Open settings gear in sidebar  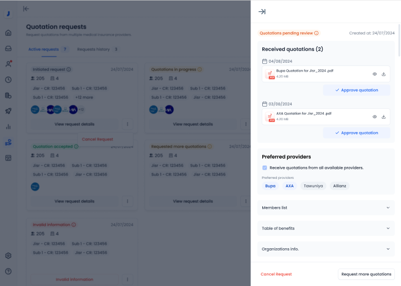(x=8, y=256)
